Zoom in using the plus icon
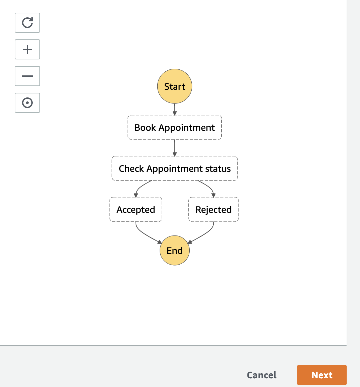Viewport: 360px width, 387px height. (27, 49)
